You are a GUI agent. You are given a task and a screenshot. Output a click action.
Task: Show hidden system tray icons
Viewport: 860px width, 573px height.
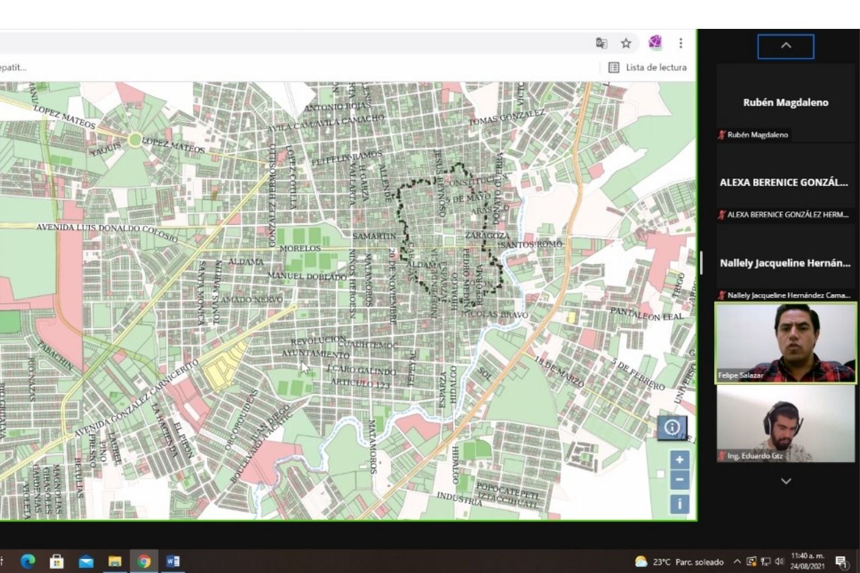tap(737, 562)
